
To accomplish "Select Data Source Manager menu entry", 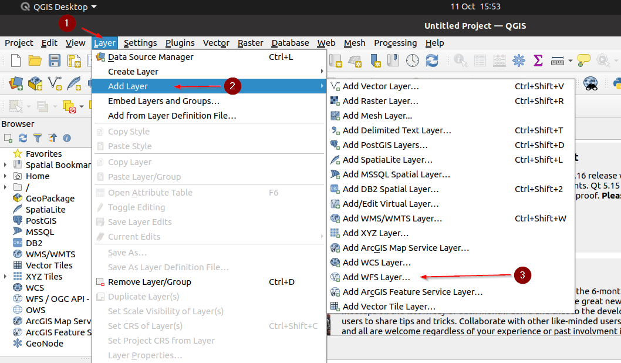I will (209, 57).
